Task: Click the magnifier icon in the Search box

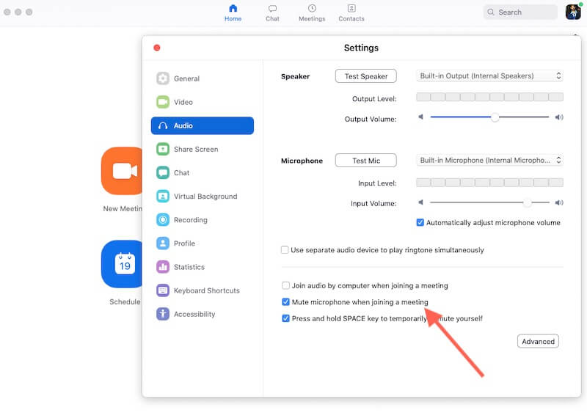Action: coord(490,12)
